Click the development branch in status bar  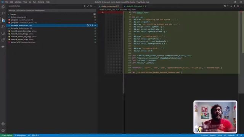(20, 135)
